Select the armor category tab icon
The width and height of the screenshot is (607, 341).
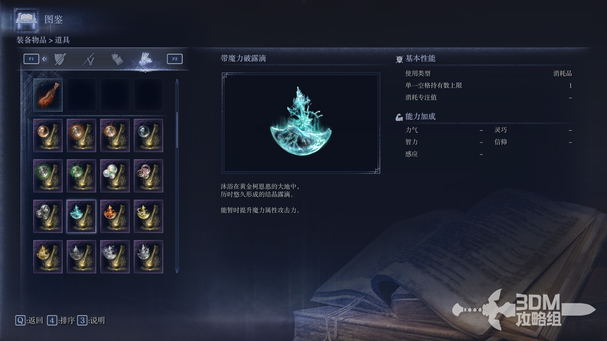coord(60,59)
